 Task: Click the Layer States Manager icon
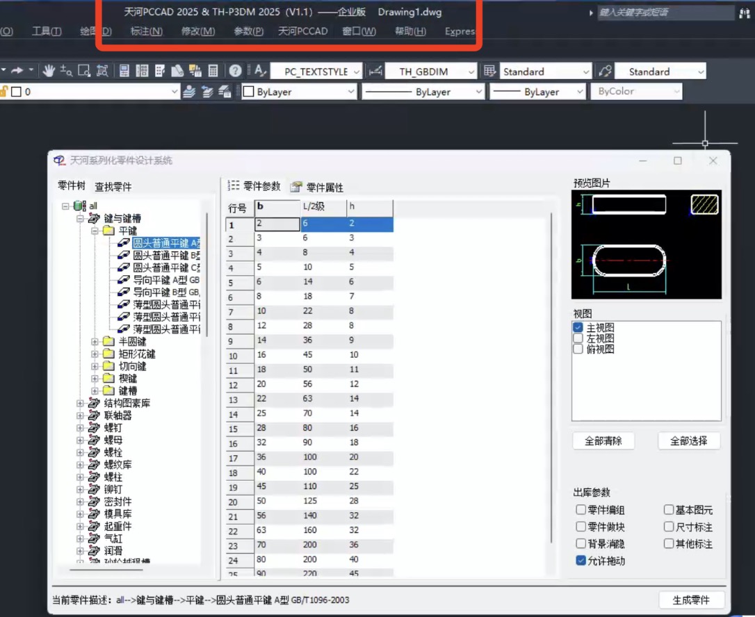[225, 92]
